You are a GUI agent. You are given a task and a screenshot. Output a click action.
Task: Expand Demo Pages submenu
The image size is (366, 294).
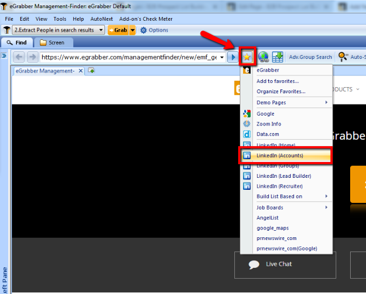[x=286, y=103]
